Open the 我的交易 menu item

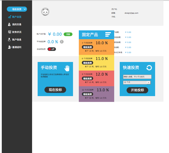(17, 25)
